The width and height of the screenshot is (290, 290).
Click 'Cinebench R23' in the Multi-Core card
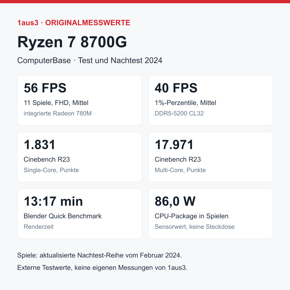(177, 160)
